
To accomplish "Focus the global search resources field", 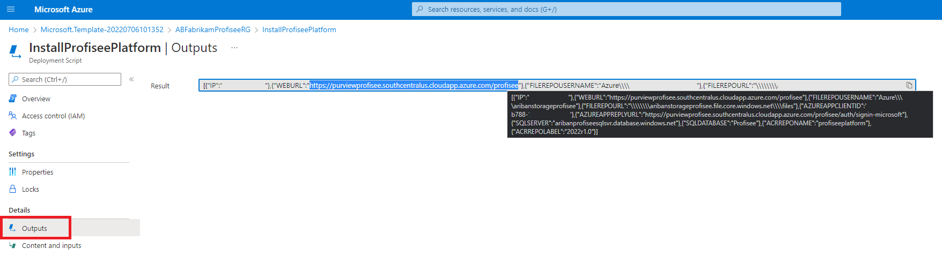I will click(x=626, y=9).
